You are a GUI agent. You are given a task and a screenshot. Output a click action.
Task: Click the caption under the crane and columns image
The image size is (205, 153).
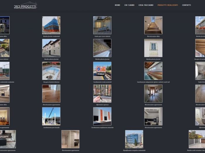[51, 128]
